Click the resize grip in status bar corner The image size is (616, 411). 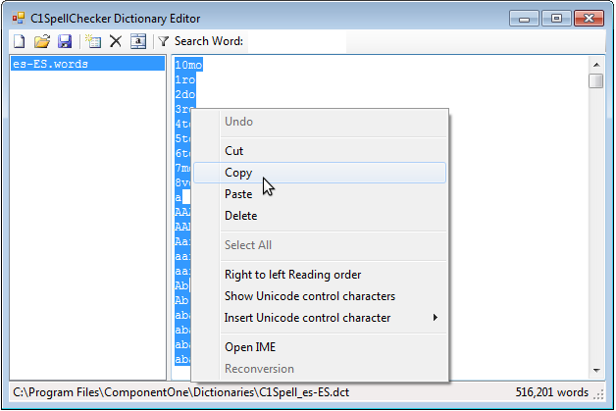[598, 394]
